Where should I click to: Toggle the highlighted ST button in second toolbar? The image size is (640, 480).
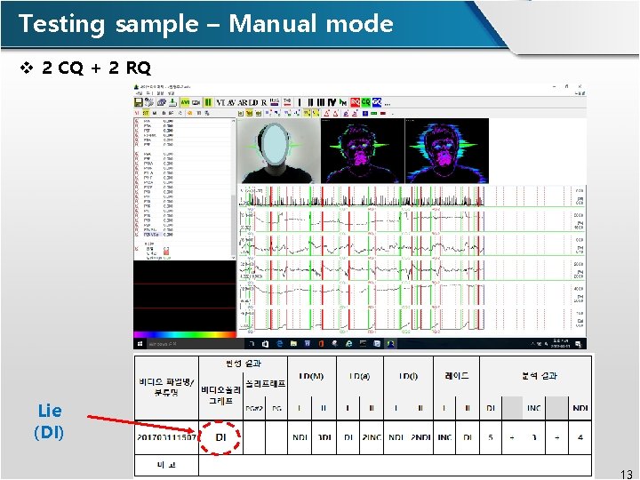pos(146,113)
